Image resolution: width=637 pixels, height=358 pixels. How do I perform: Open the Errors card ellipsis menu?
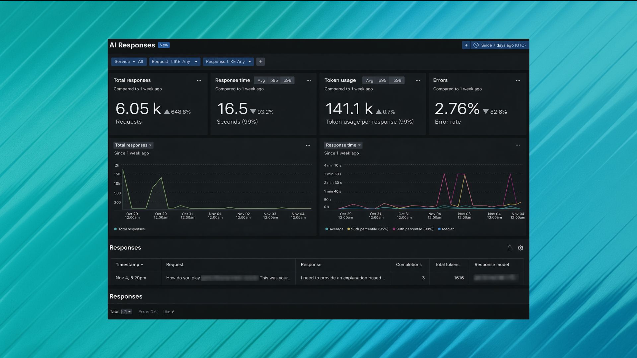tap(518, 81)
